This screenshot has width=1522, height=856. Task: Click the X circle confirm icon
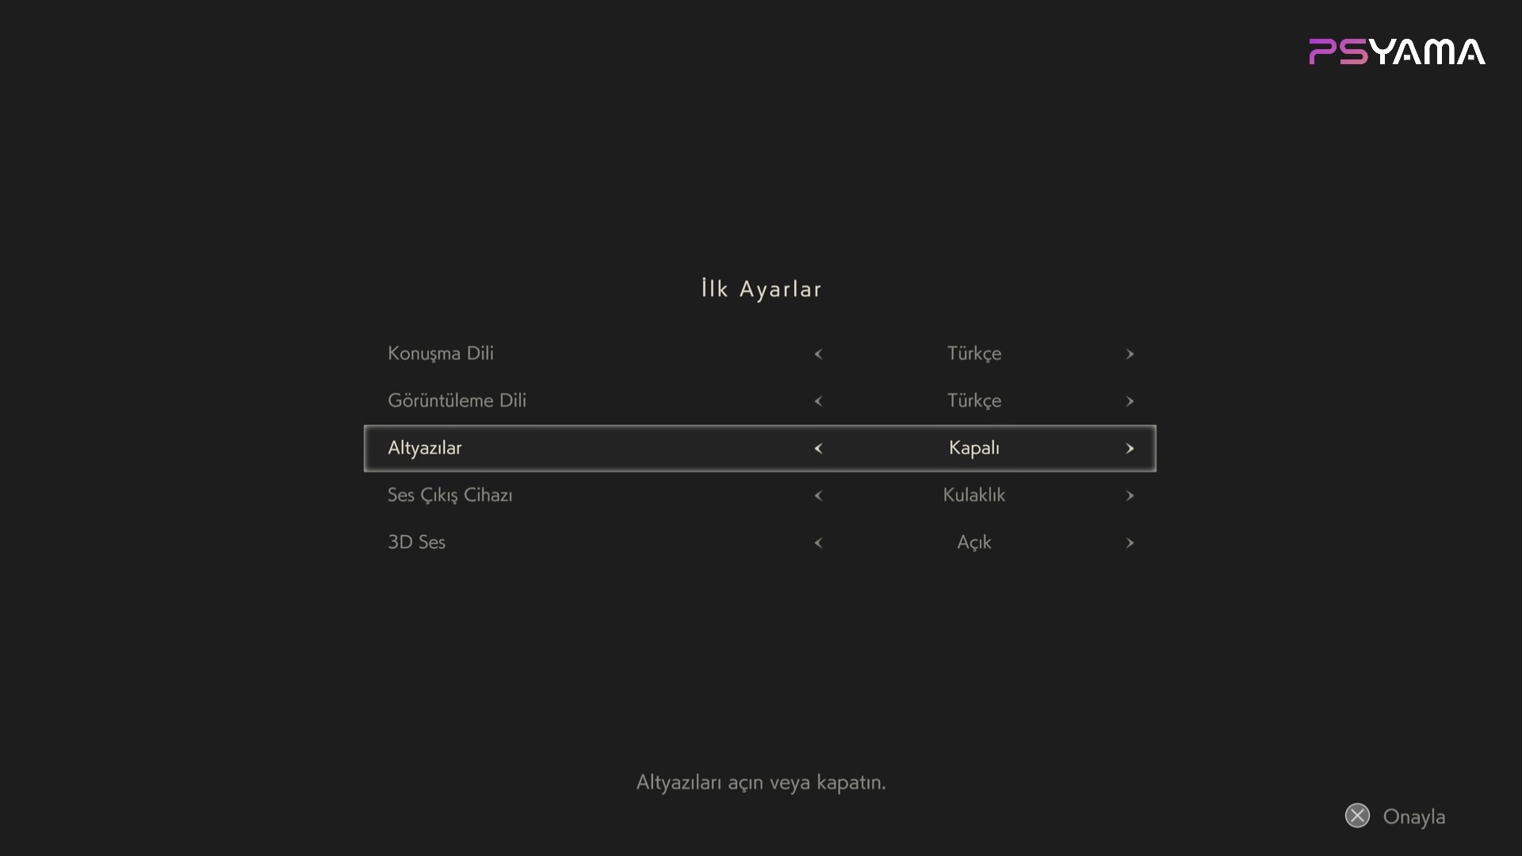pos(1357,816)
